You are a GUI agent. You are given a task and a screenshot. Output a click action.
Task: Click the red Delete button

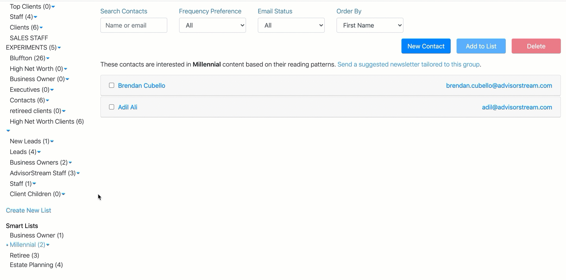(536, 46)
